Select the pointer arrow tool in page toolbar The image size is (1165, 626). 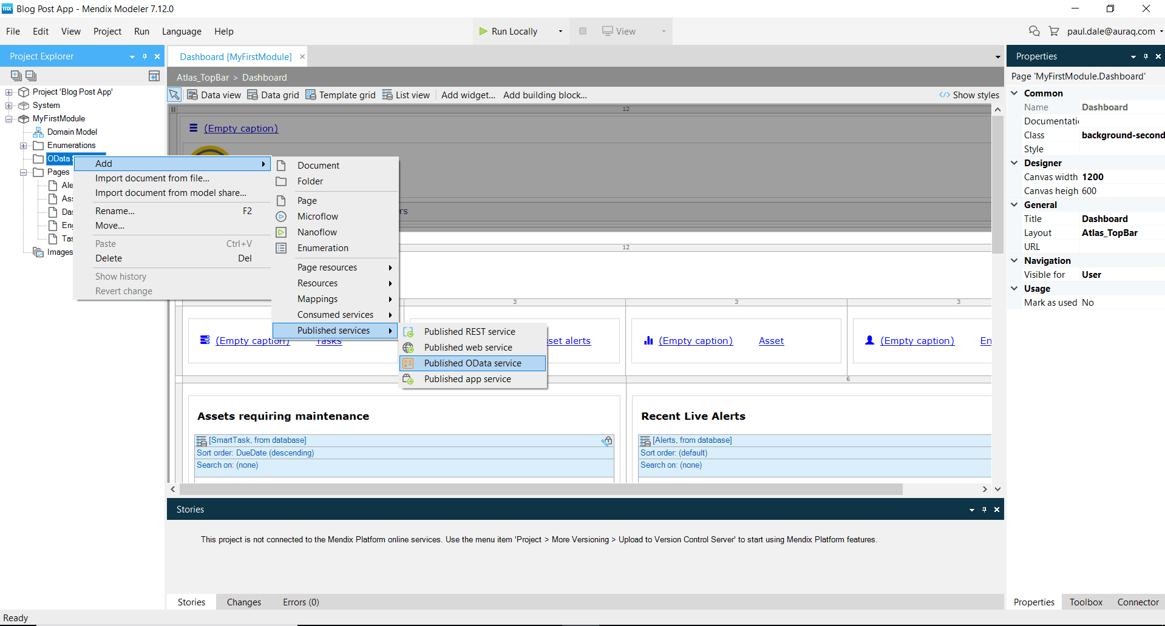pyautogui.click(x=174, y=95)
